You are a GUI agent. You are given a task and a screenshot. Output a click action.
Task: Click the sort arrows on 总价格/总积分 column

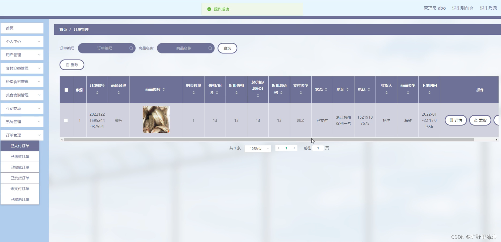258,96
